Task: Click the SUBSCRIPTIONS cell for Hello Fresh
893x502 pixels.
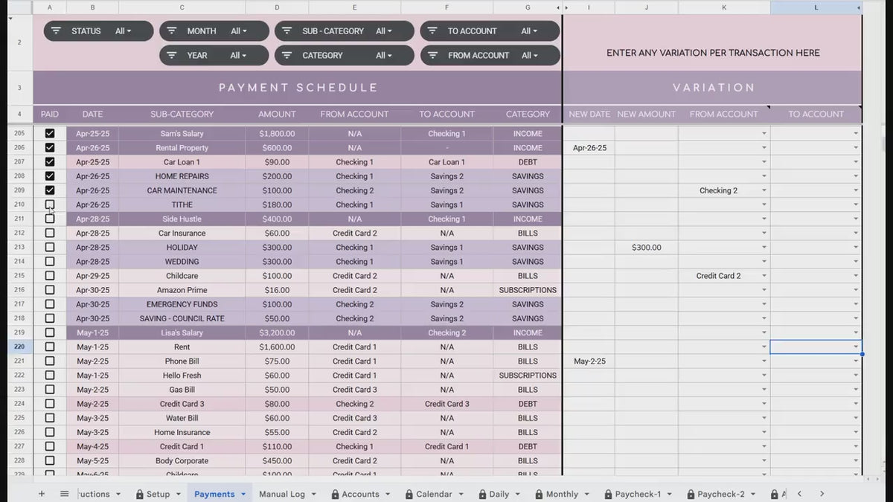Action: 528,376
